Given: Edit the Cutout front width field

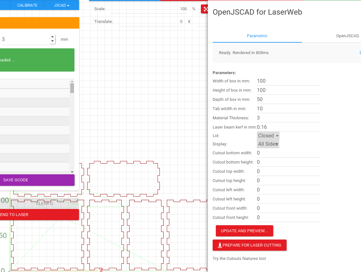Looking at the screenshot, I should (x=289, y=208).
